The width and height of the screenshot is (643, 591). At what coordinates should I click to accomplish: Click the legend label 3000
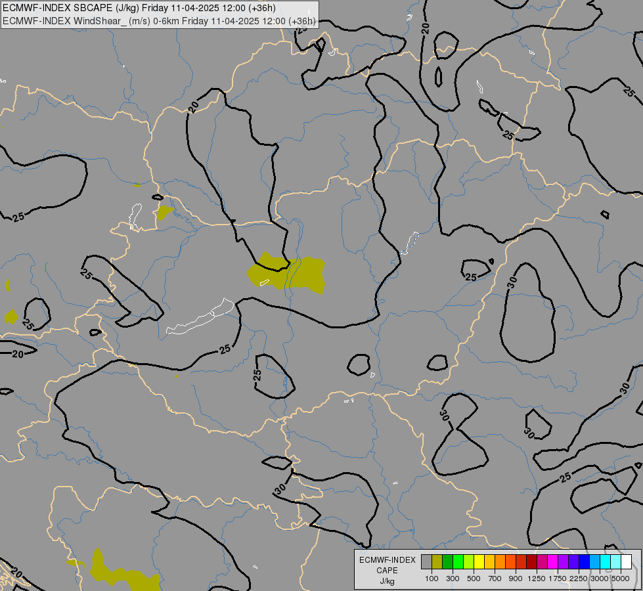point(600,579)
